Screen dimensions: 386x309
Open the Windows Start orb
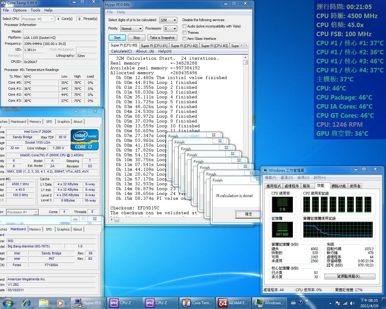pos(8,303)
